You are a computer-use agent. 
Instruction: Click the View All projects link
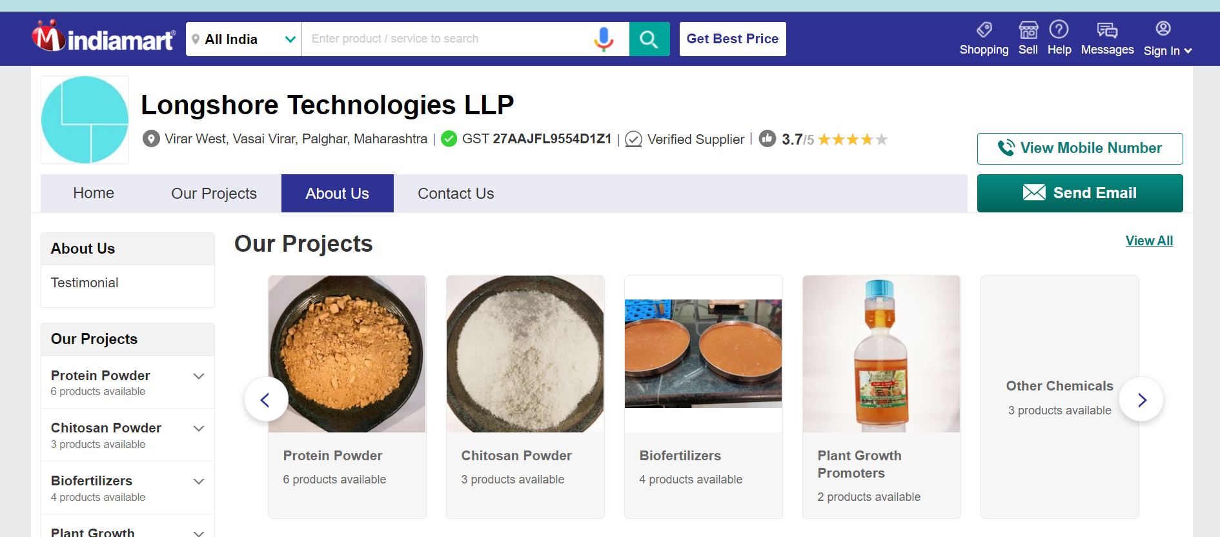click(1149, 241)
